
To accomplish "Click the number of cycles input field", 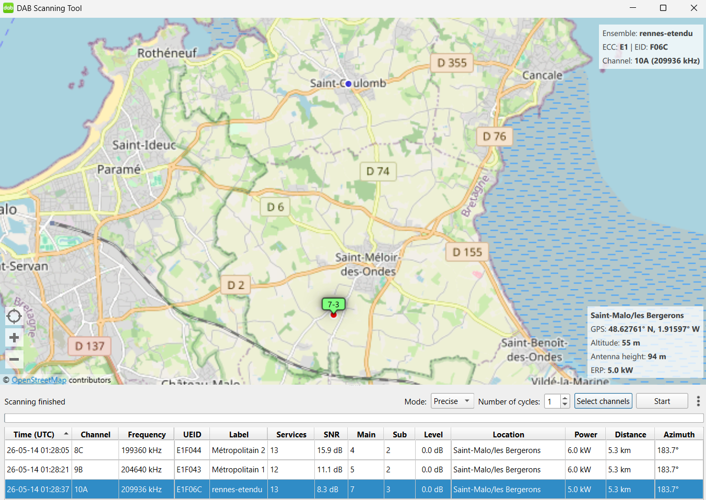I will [x=552, y=401].
